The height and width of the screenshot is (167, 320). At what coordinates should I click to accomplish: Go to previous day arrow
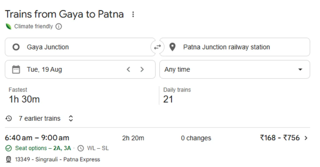pyautogui.click(x=129, y=69)
